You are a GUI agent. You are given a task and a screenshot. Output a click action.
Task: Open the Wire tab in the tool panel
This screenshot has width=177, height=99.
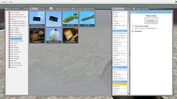pyautogui.click(x=145, y=9)
